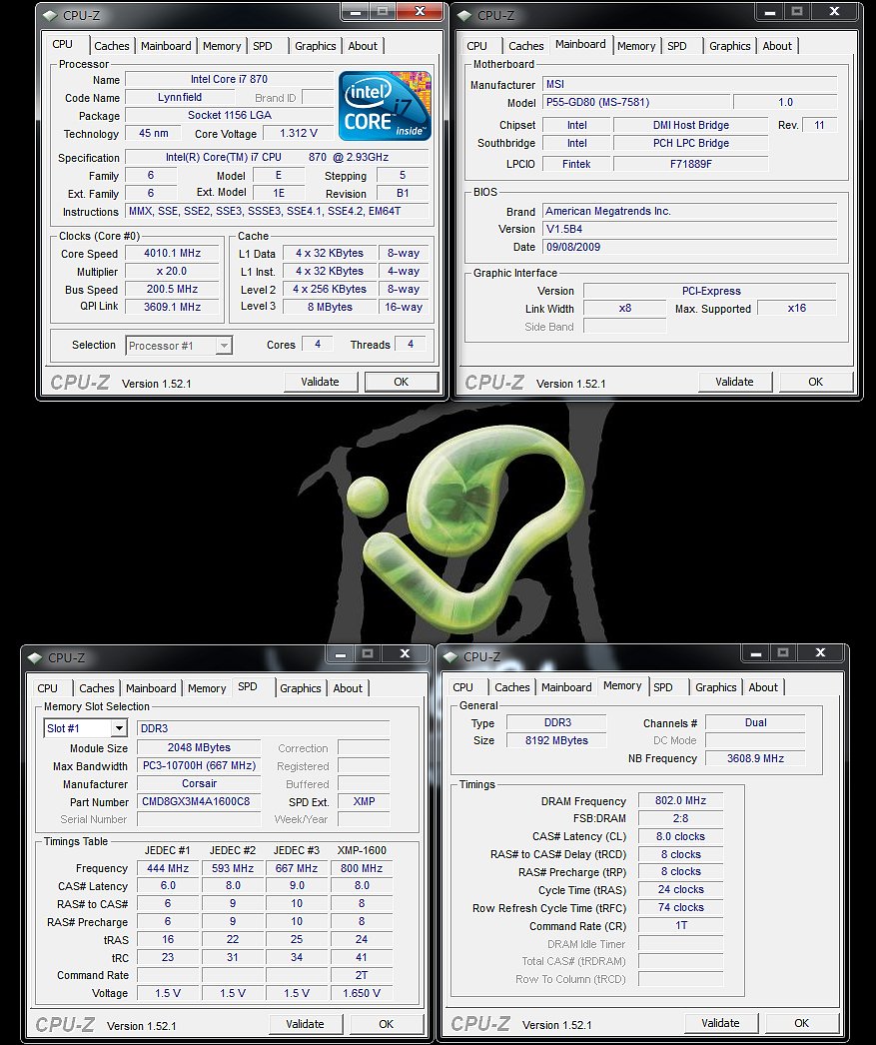
Task: Click Command Rate value 1T
Action: click(680, 926)
